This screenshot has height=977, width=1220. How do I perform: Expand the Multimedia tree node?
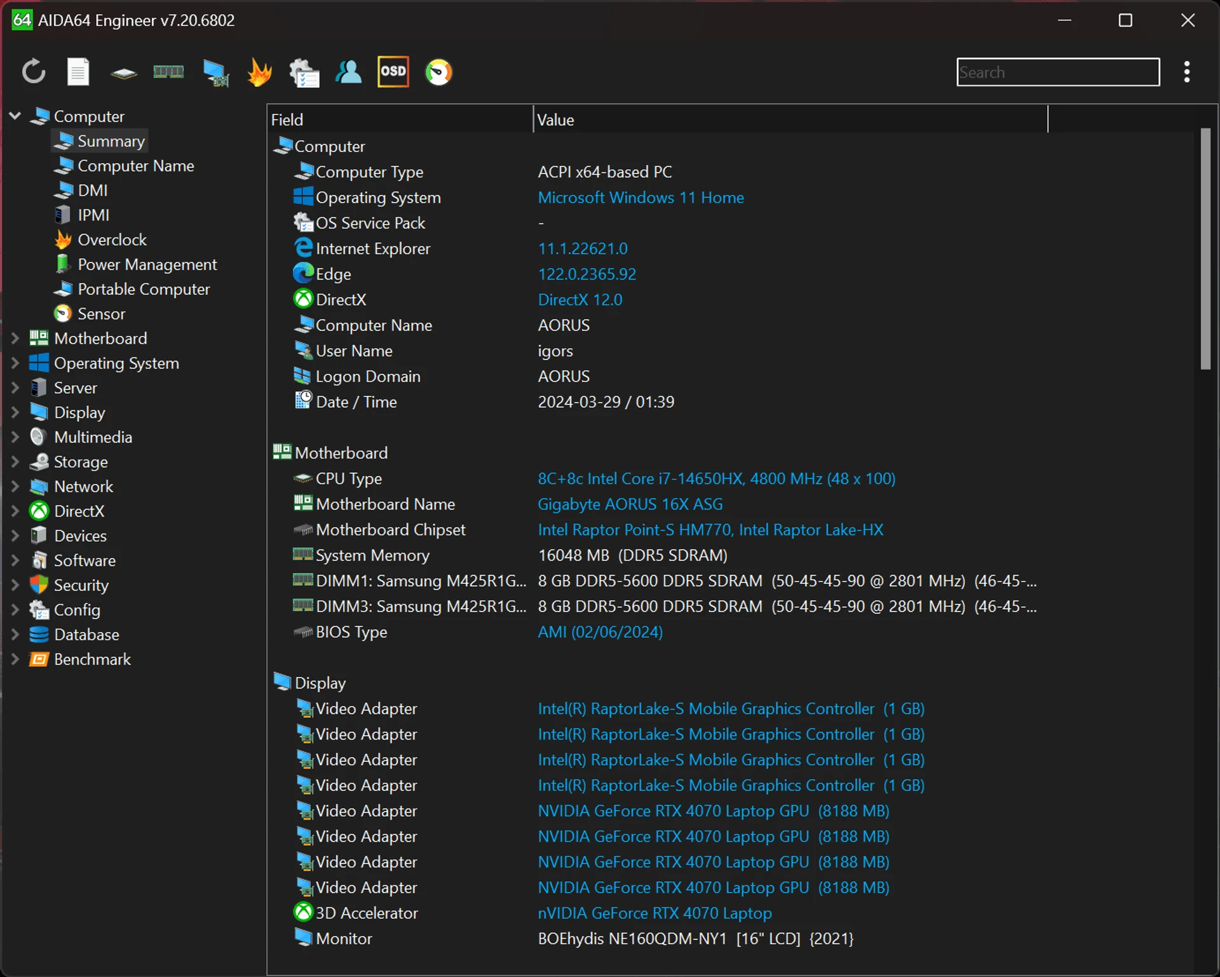(15, 437)
